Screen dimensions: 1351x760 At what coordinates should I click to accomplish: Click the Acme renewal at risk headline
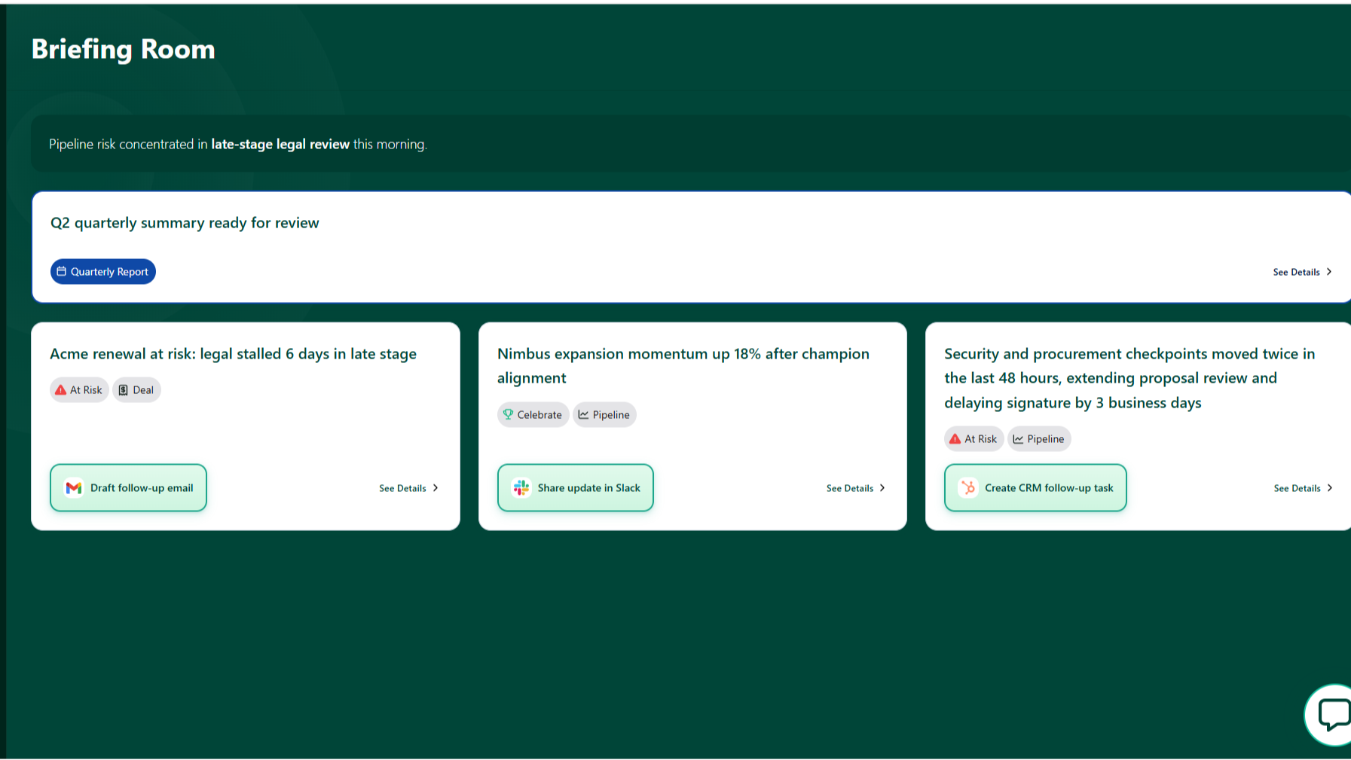click(x=233, y=354)
